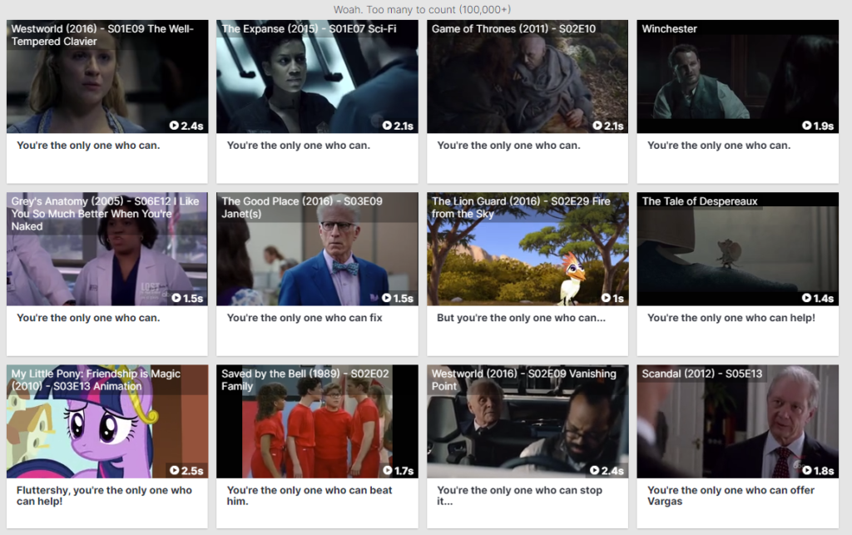Viewport: 852px width, 535px height.
Task: Select "You're the only one who can fix"
Action: [305, 318]
